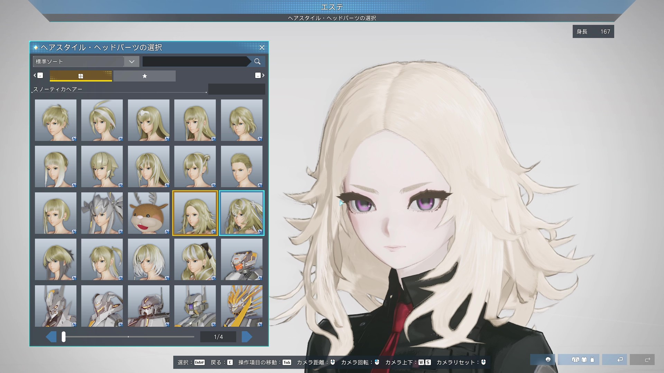Screen dimensions: 664x373
Task: Switch to previous category with left bracket icon
Action: 38,75
